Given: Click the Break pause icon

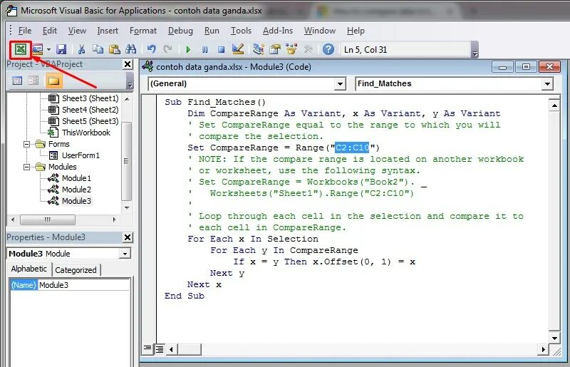Looking at the screenshot, I should [204, 49].
